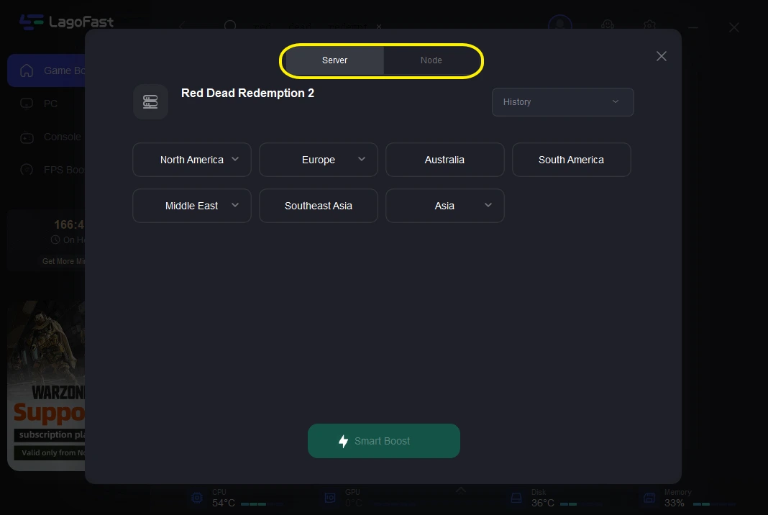Close the LagoFast main window
768x515 pixels.
click(733, 27)
